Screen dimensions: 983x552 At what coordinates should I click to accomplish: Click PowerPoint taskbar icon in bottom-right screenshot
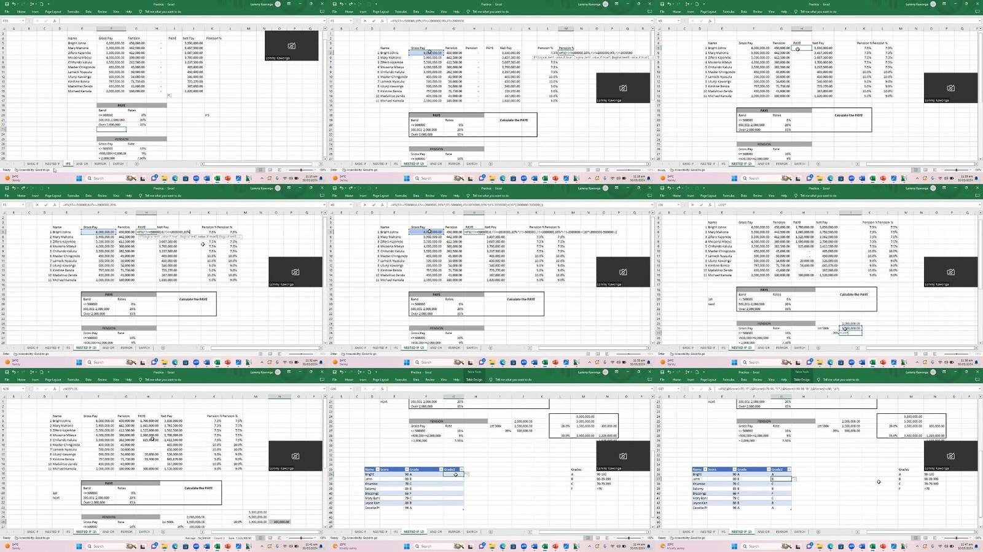click(x=883, y=546)
